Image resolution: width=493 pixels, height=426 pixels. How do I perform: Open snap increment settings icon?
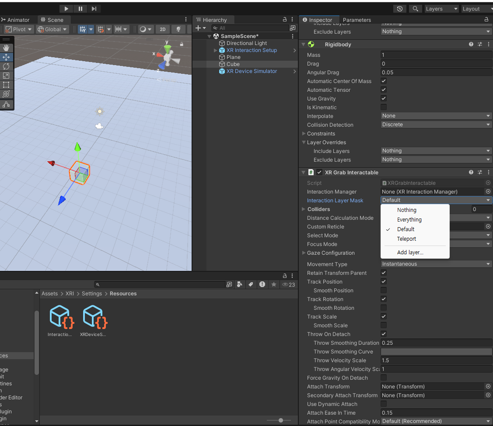118,29
